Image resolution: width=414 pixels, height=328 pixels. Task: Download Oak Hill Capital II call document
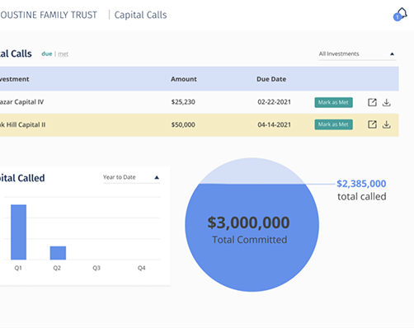[387, 124]
